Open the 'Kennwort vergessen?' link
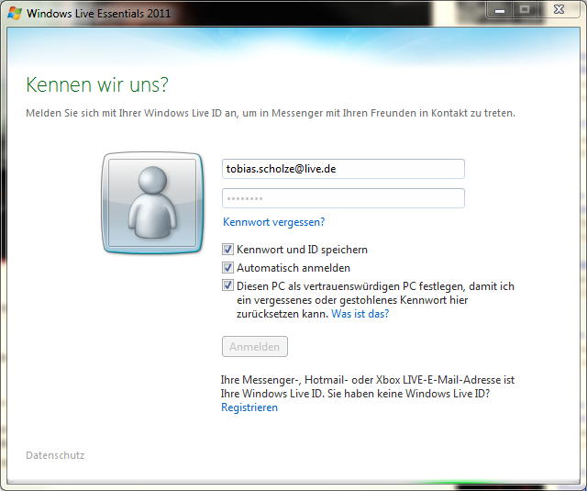This screenshot has width=587, height=491. 273,222
